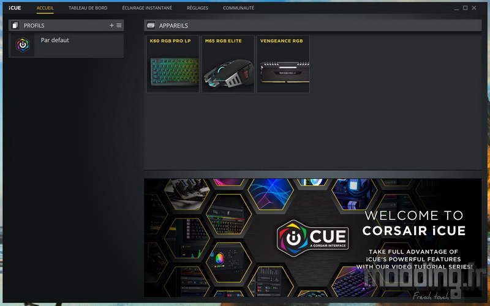The height and width of the screenshot is (306, 490).
Task: Click the Appareils panel icon
Action: pyautogui.click(x=151, y=25)
